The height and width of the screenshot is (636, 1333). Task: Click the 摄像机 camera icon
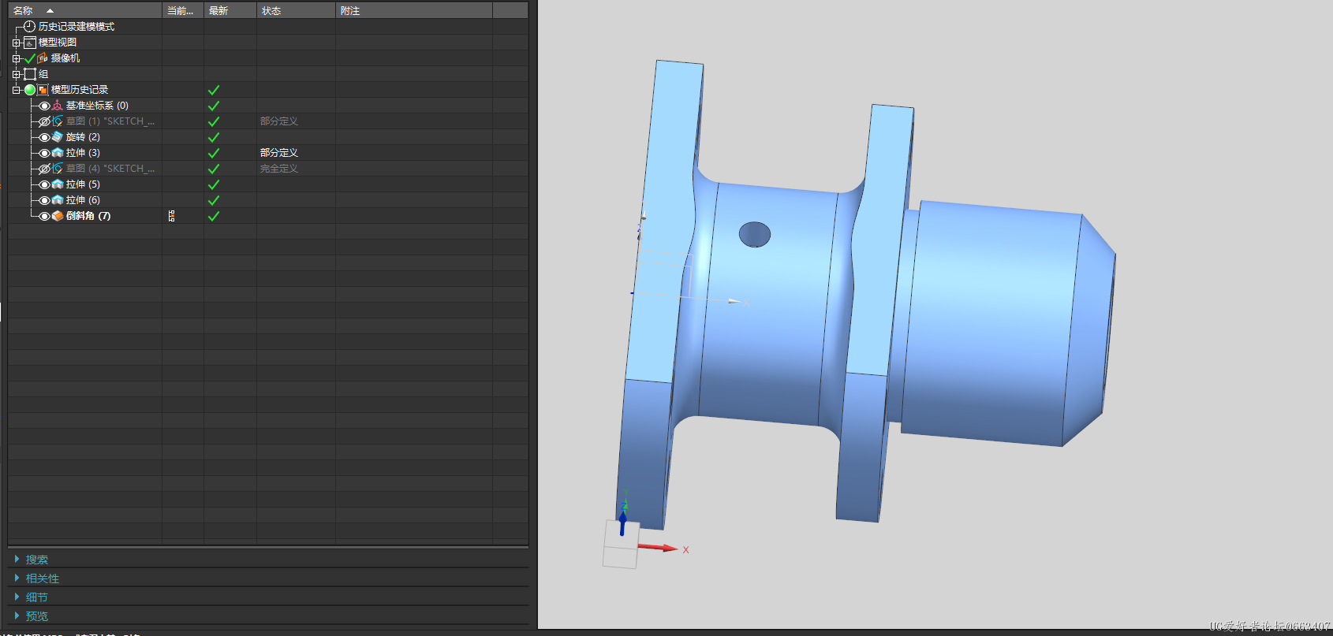click(43, 58)
